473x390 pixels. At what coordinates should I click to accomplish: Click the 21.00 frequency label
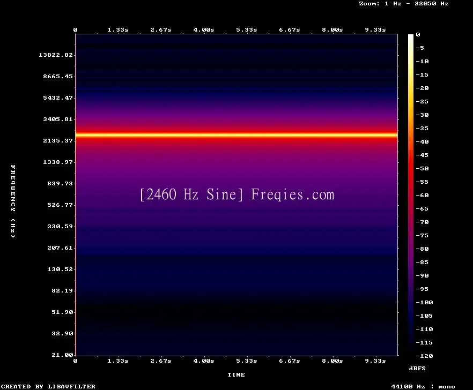(x=62, y=355)
